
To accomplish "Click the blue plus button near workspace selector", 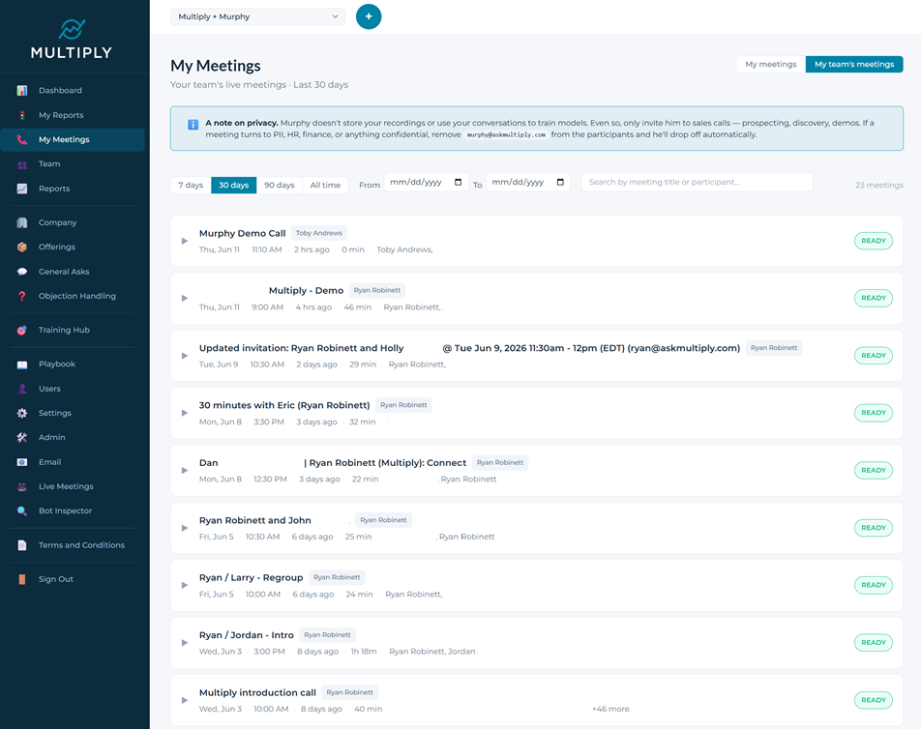I will [369, 16].
